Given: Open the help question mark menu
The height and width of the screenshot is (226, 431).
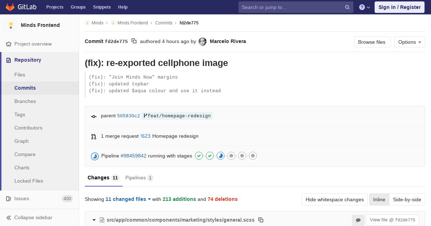Looking at the screenshot, I should click(x=365, y=7).
